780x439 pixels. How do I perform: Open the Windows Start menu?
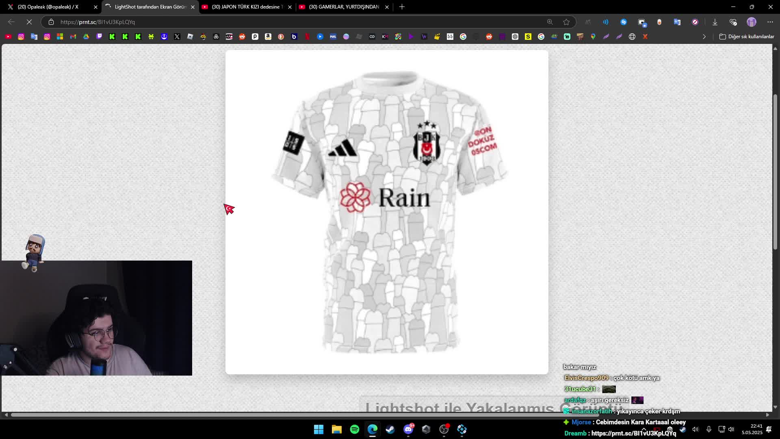[x=319, y=429]
